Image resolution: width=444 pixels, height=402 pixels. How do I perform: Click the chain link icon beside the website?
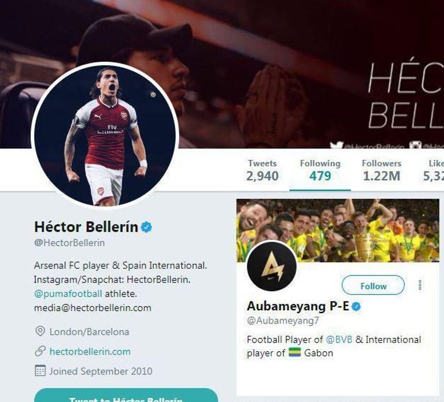[x=40, y=351]
